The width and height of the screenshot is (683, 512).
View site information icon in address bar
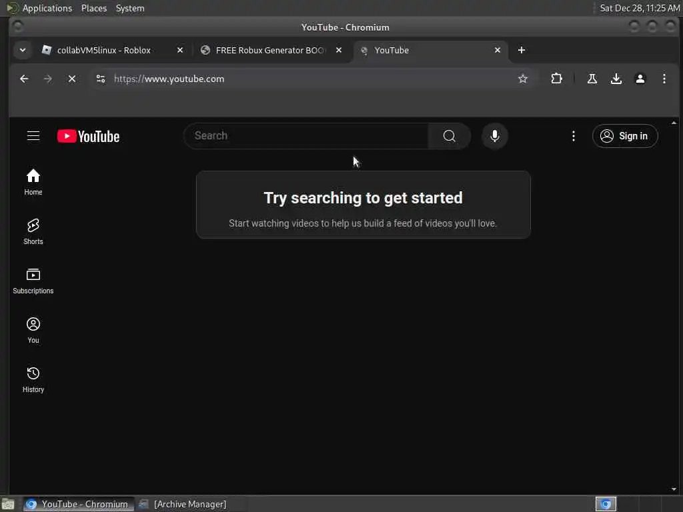click(101, 79)
